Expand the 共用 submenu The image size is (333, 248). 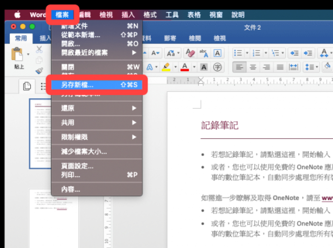(x=97, y=123)
